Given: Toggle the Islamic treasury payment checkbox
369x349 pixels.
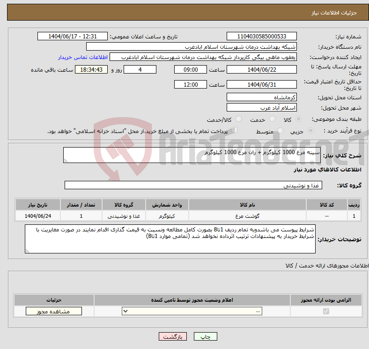Looking at the screenshot, I should pyautogui.click(x=234, y=130).
